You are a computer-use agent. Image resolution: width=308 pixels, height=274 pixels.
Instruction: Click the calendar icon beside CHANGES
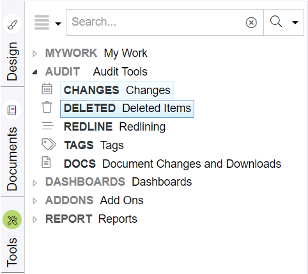click(x=47, y=88)
